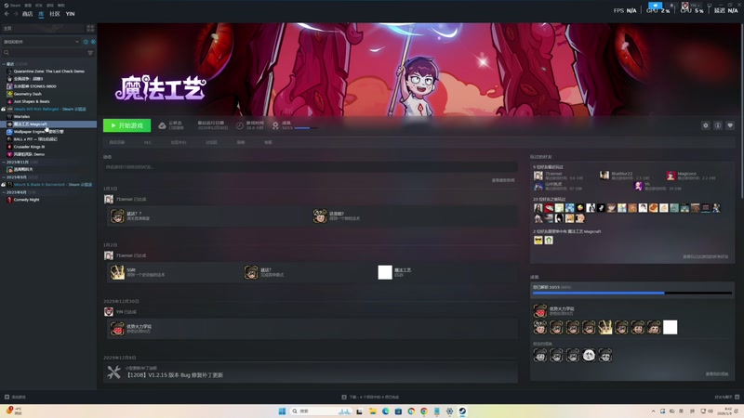Open friend 71sensei in played-recently panel

(x=553, y=174)
